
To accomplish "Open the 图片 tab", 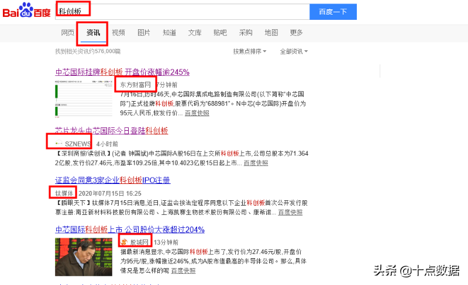I will [x=144, y=33].
